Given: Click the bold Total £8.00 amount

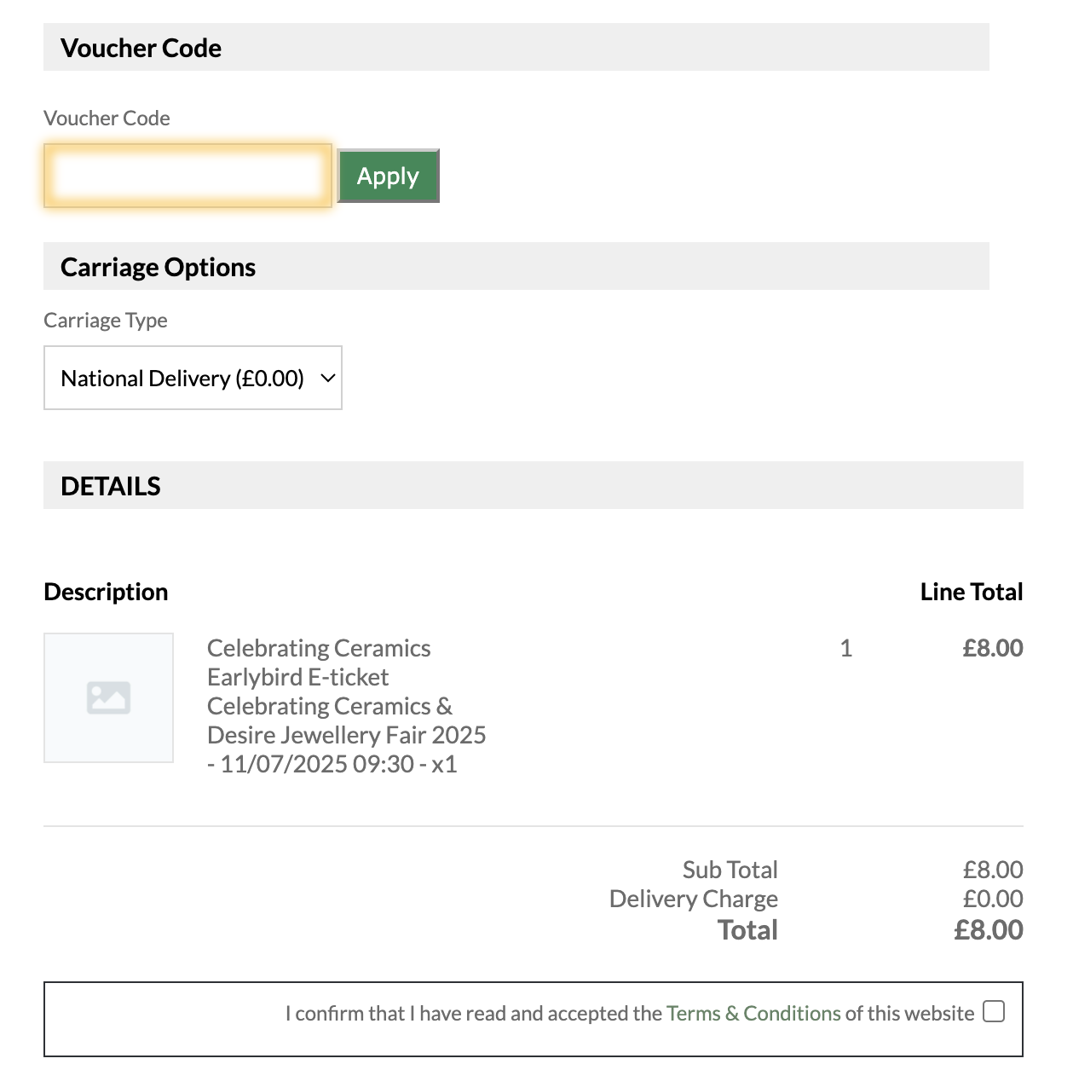Looking at the screenshot, I should (x=989, y=929).
